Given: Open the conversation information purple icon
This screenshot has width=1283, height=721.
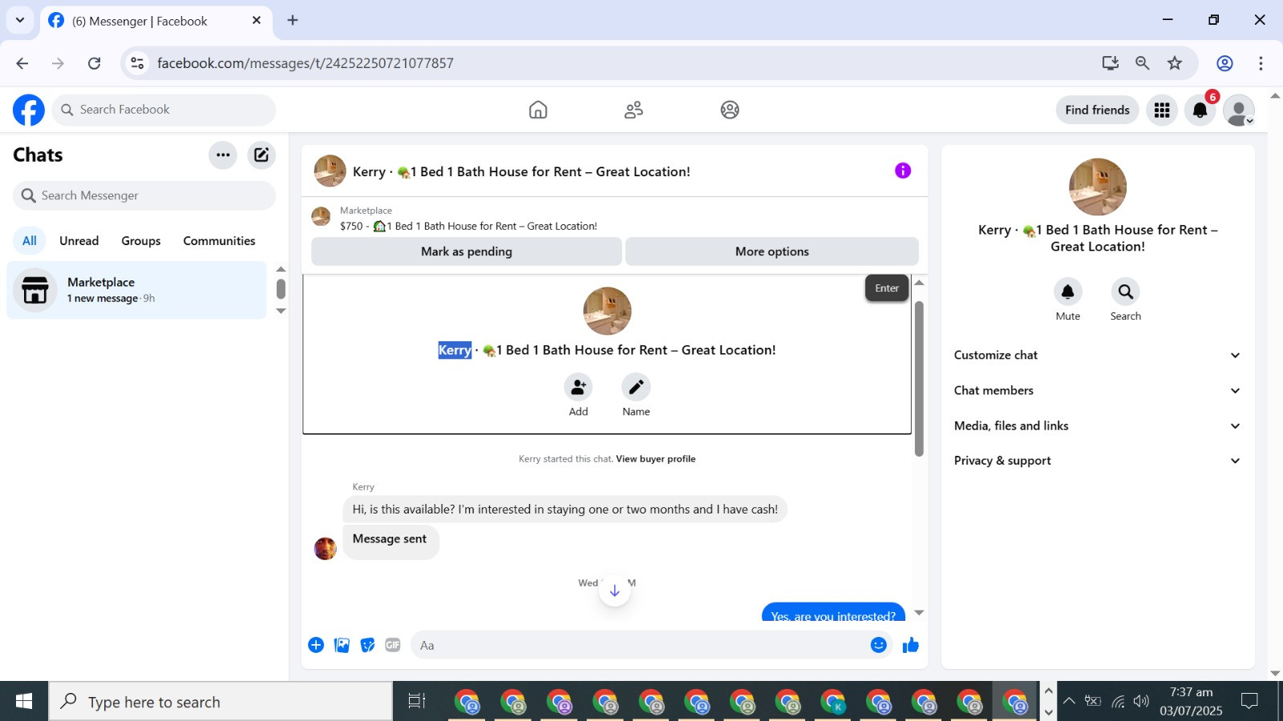Looking at the screenshot, I should click(903, 171).
